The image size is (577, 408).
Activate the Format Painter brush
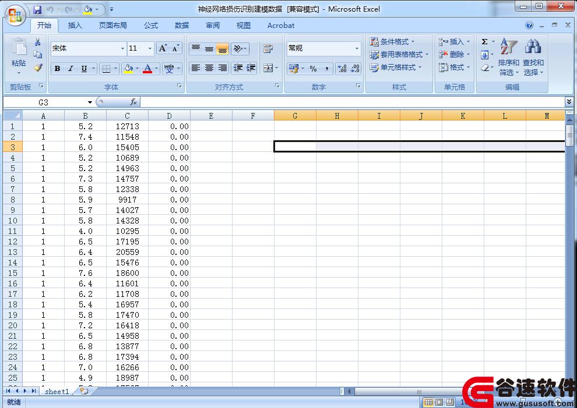(x=37, y=68)
